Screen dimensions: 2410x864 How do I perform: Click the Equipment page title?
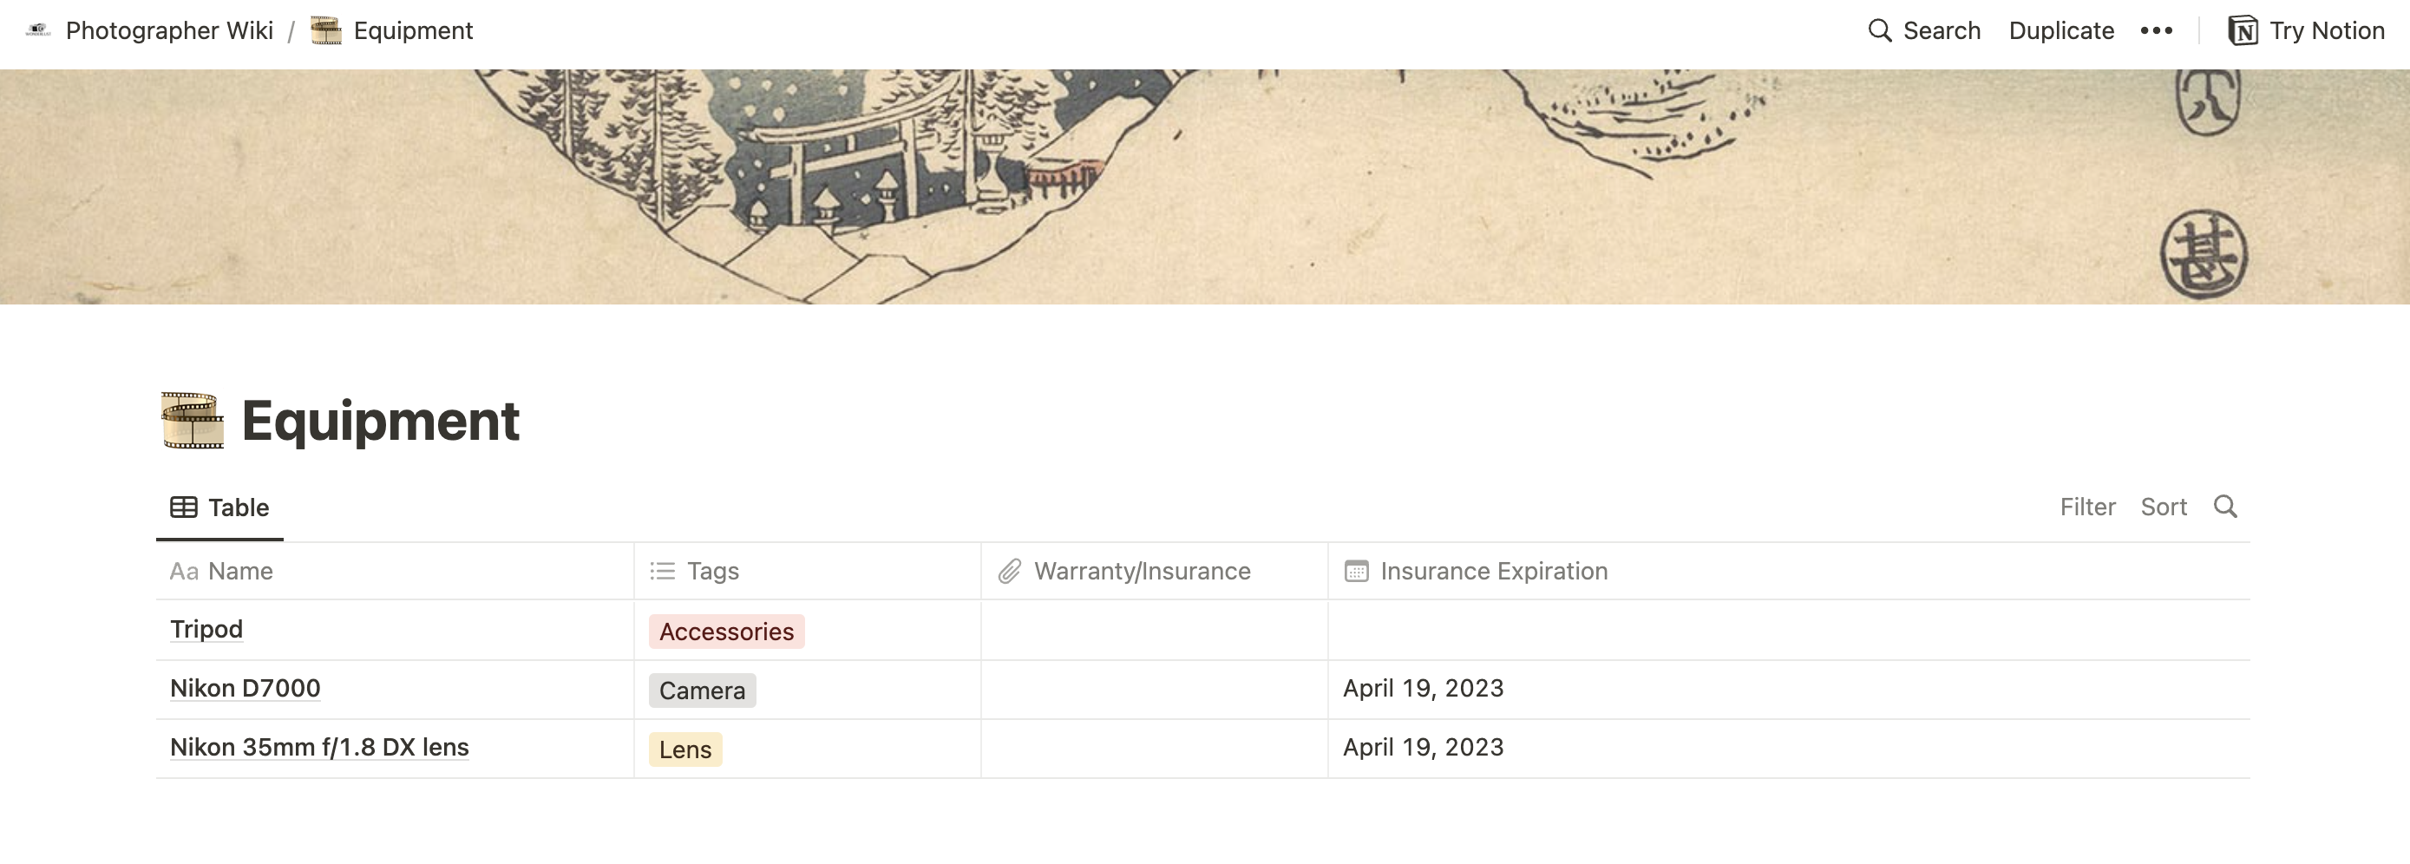click(x=380, y=421)
